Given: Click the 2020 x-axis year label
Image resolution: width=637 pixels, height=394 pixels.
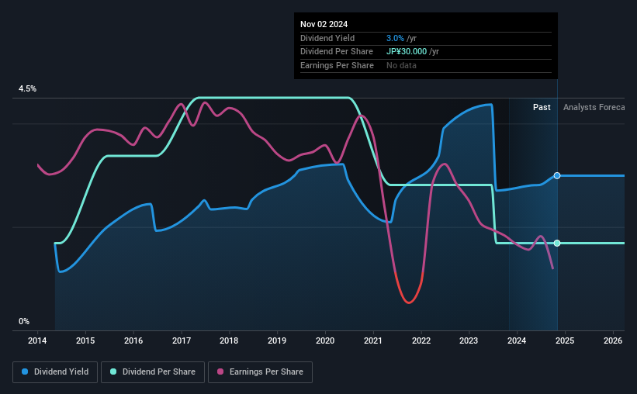Looking at the screenshot, I should [325, 340].
